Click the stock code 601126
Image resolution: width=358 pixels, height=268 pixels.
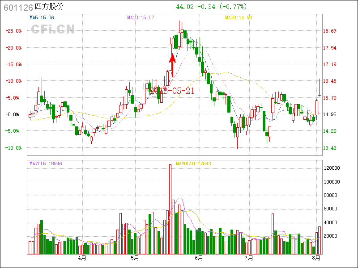(18, 8)
